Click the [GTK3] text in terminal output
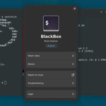 89,51
